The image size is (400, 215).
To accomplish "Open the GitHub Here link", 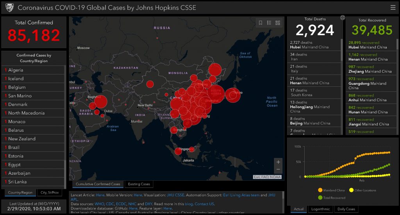I will click(133, 208).
